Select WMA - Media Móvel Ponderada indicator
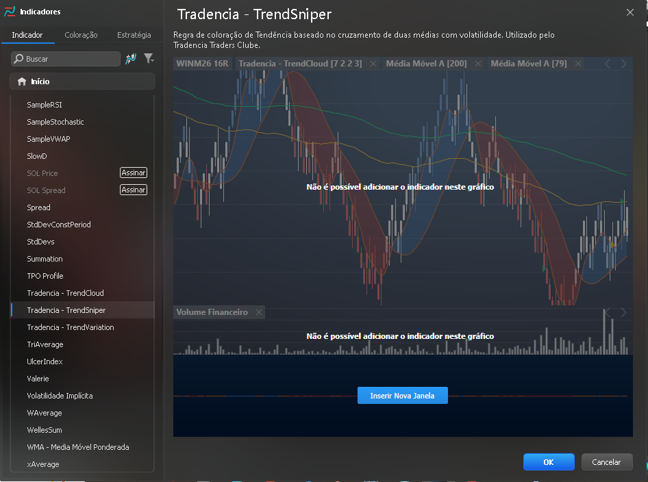 click(82, 447)
